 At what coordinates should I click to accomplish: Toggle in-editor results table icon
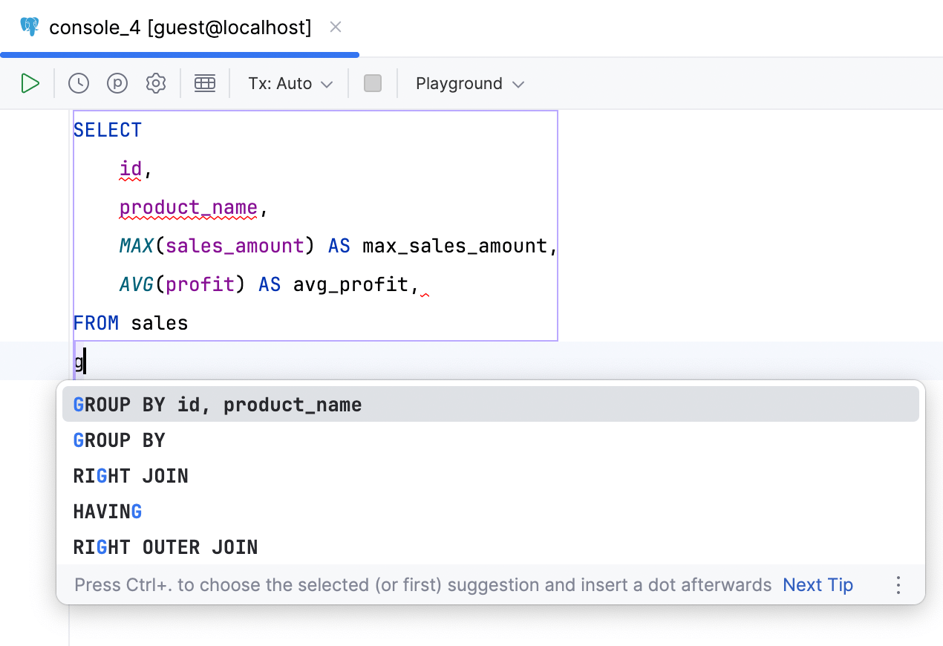click(205, 83)
